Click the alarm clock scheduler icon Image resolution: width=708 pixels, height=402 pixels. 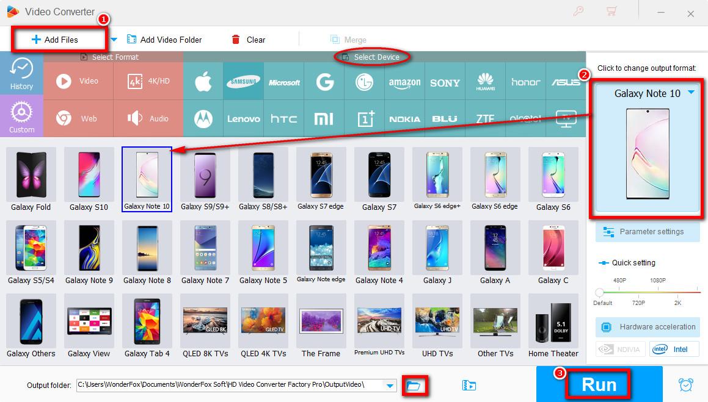[x=685, y=384]
